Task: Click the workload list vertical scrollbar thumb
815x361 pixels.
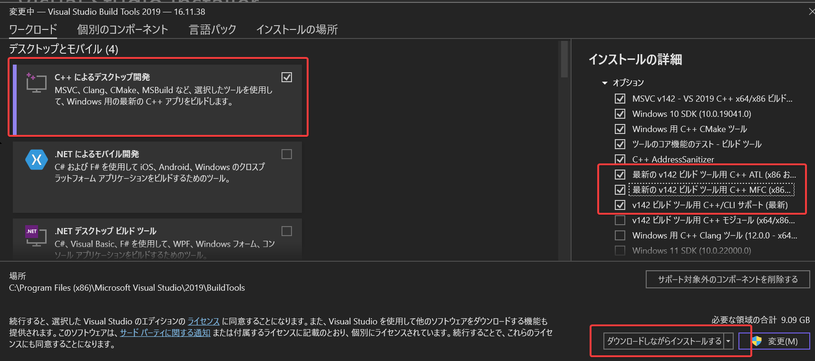Action: (x=564, y=59)
